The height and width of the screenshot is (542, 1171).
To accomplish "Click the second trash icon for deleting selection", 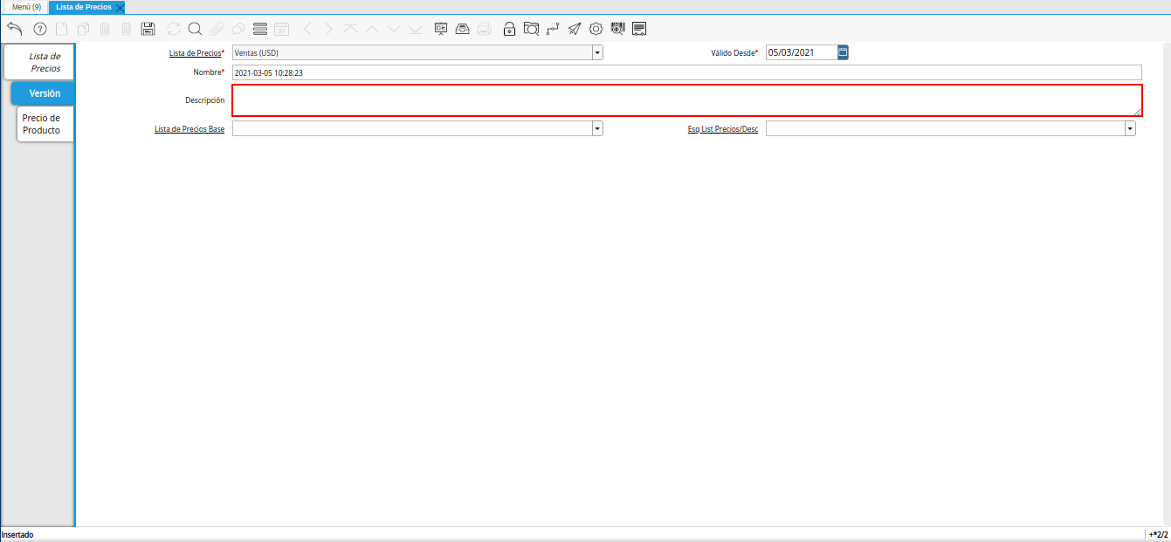I will coord(126,29).
